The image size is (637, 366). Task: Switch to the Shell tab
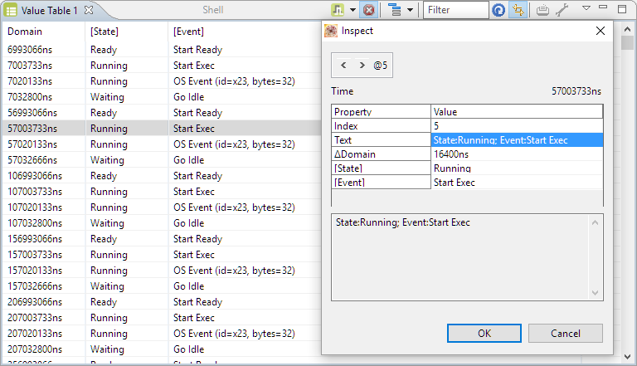click(213, 10)
